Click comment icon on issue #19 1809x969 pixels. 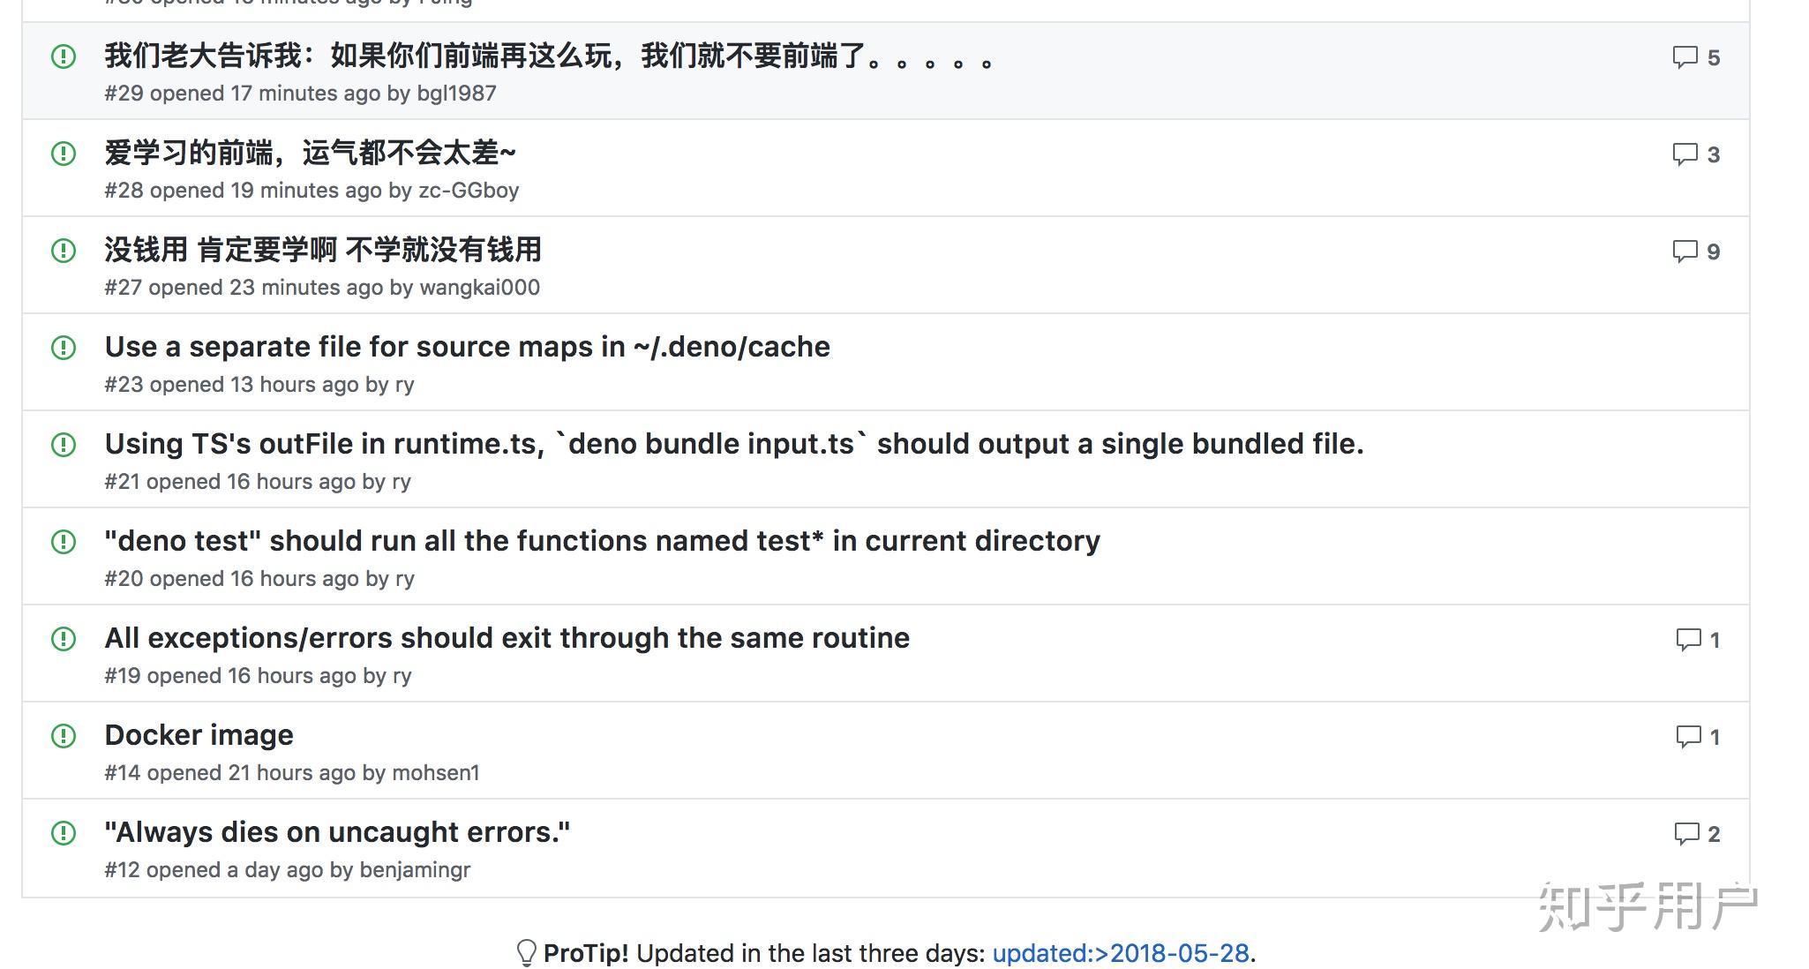(1688, 640)
